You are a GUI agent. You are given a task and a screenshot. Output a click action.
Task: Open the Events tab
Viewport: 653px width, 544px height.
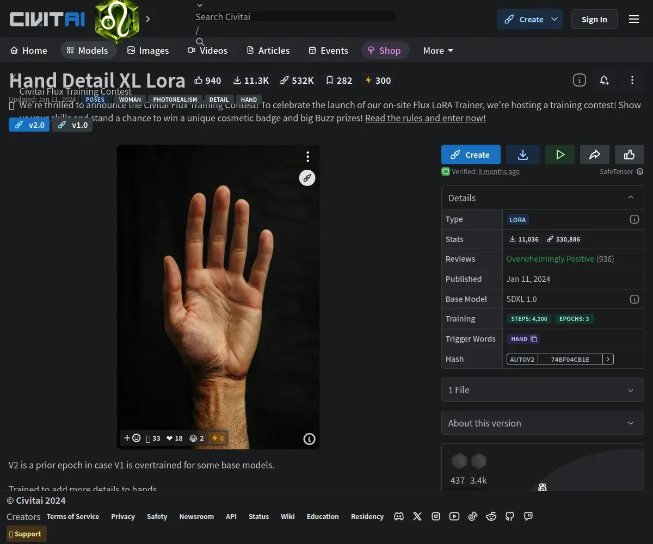(x=328, y=51)
